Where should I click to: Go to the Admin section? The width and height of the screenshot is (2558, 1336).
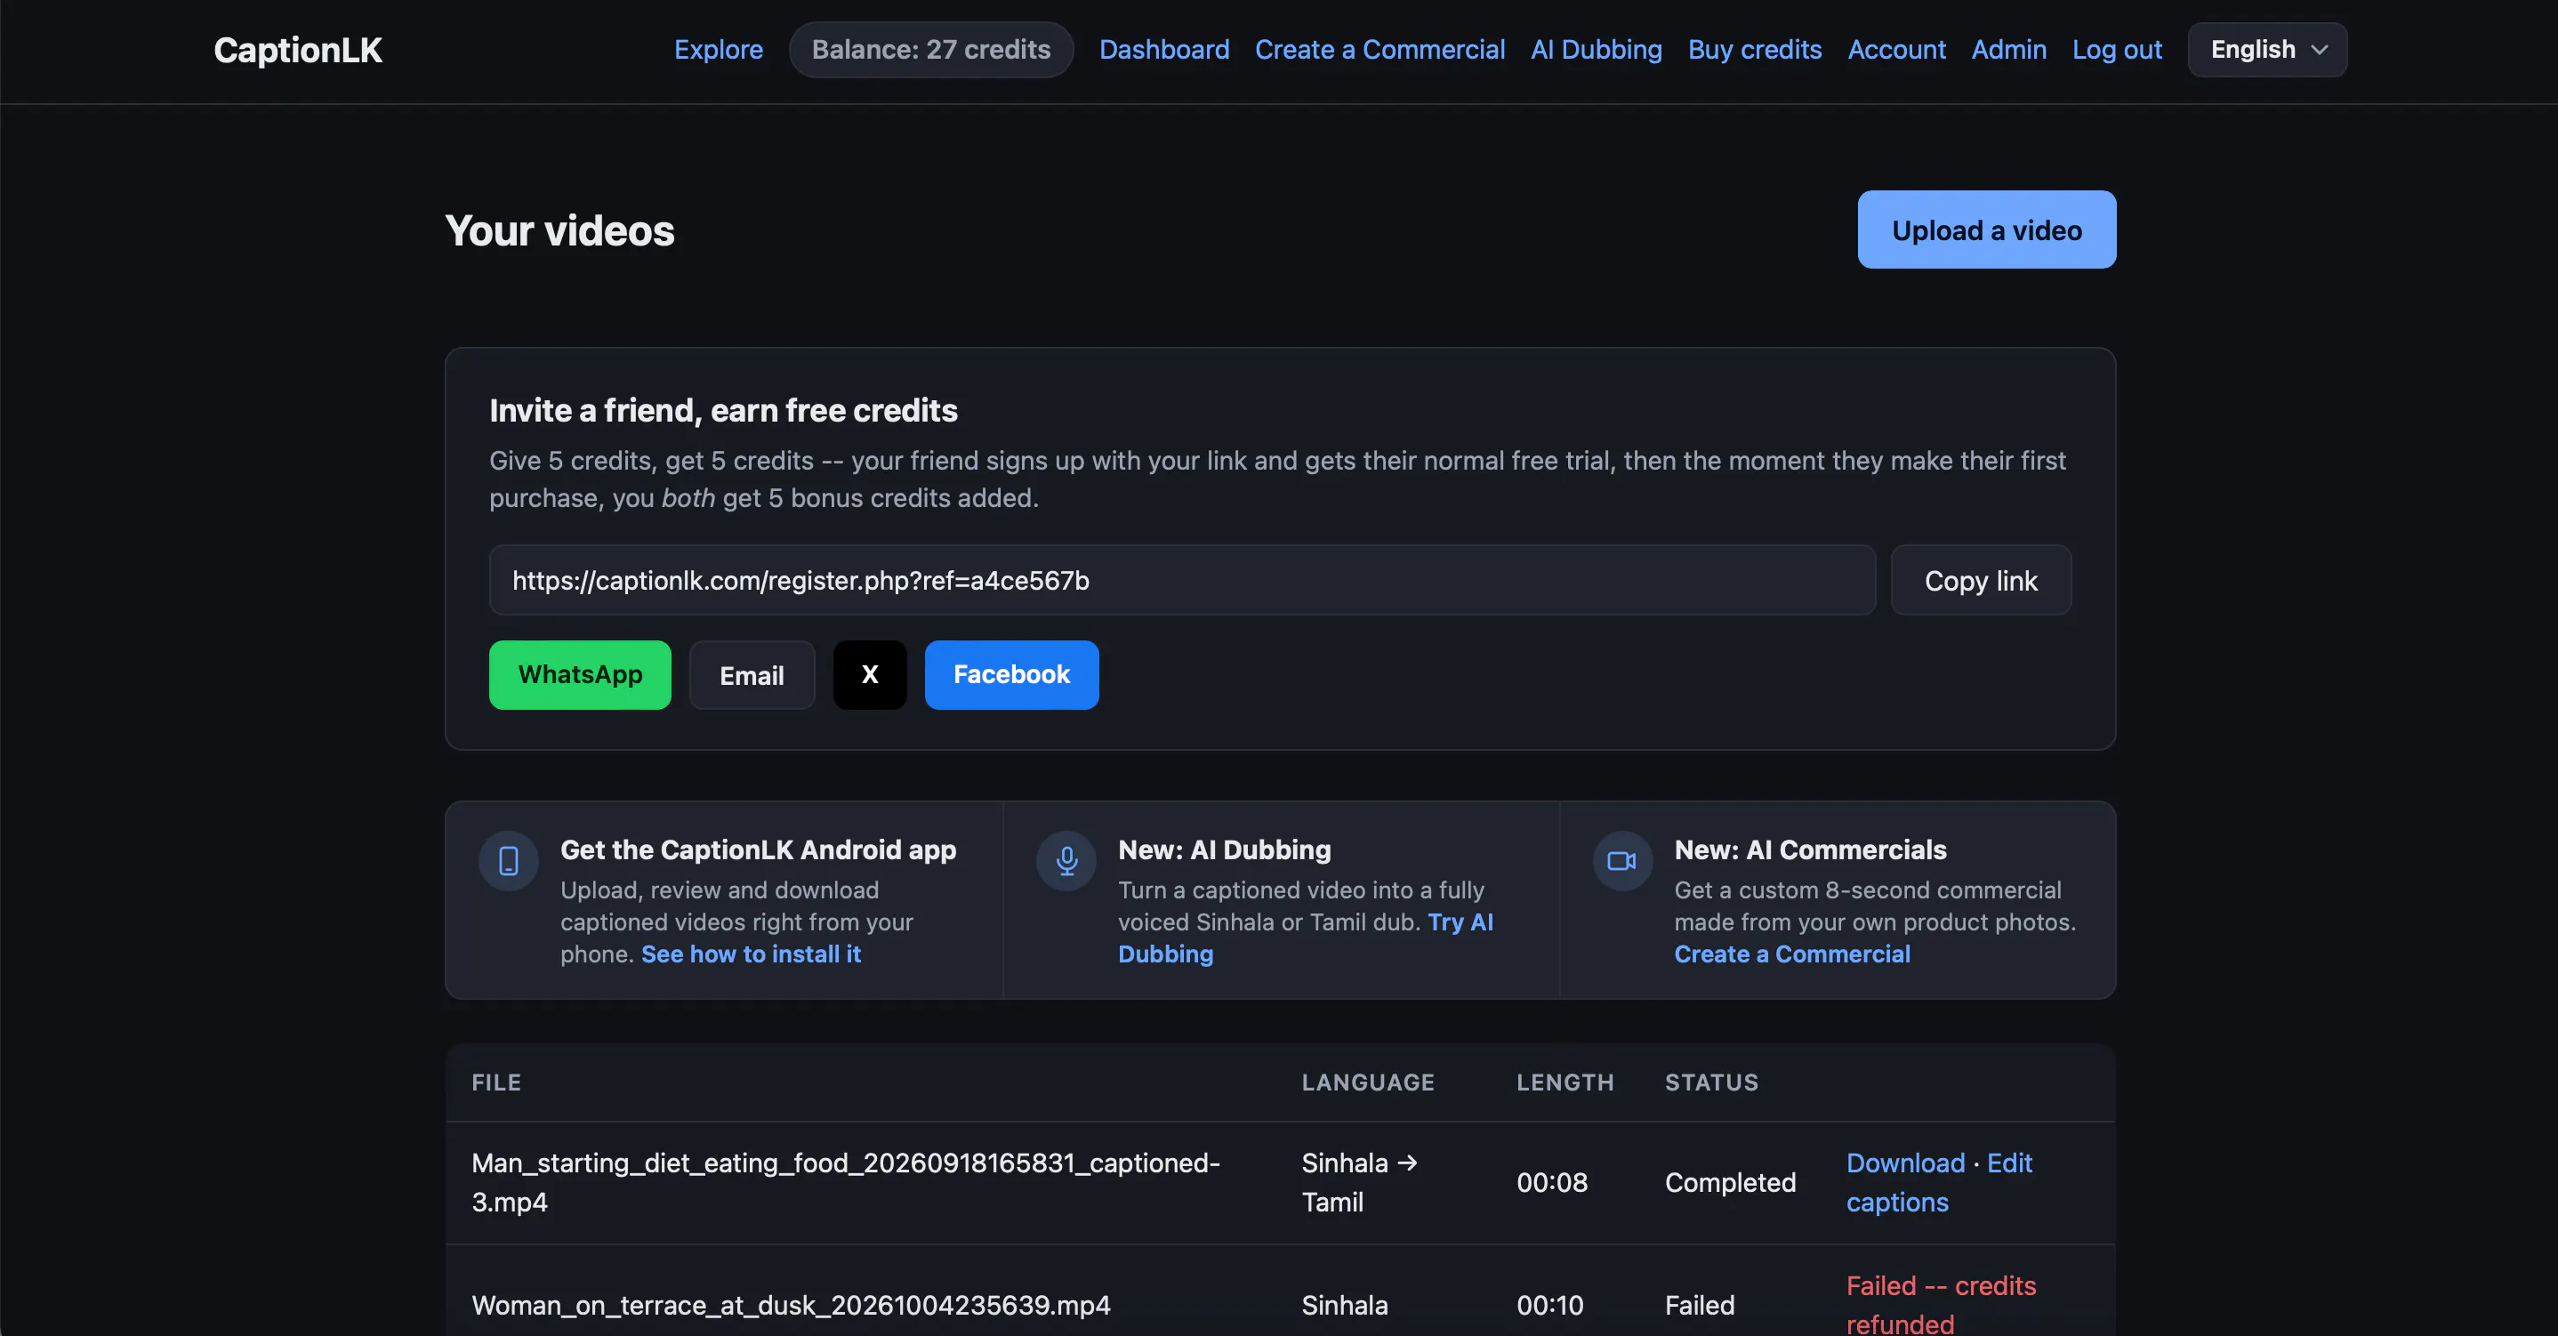tap(2007, 50)
